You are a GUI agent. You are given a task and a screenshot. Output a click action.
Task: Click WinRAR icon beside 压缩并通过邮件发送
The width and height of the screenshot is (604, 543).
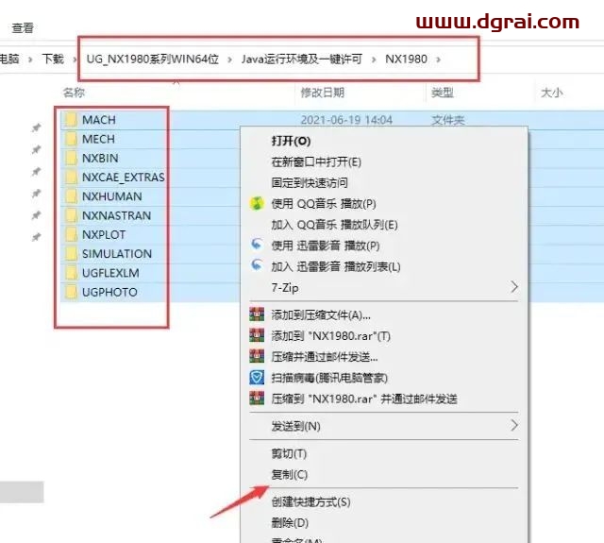[x=257, y=356]
